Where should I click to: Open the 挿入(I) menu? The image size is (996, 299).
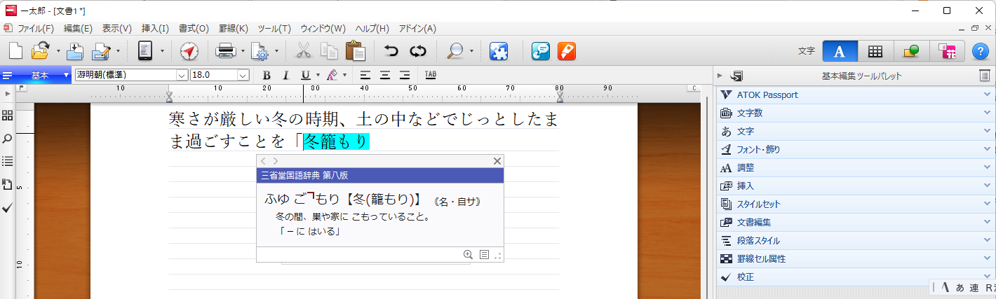[x=155, y=29]
